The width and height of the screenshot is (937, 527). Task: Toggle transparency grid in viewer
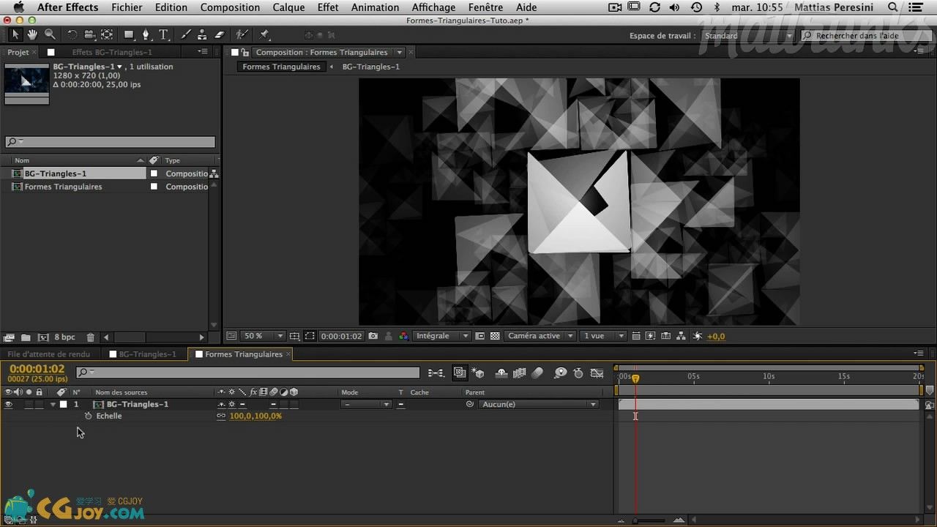pos(495,336)
